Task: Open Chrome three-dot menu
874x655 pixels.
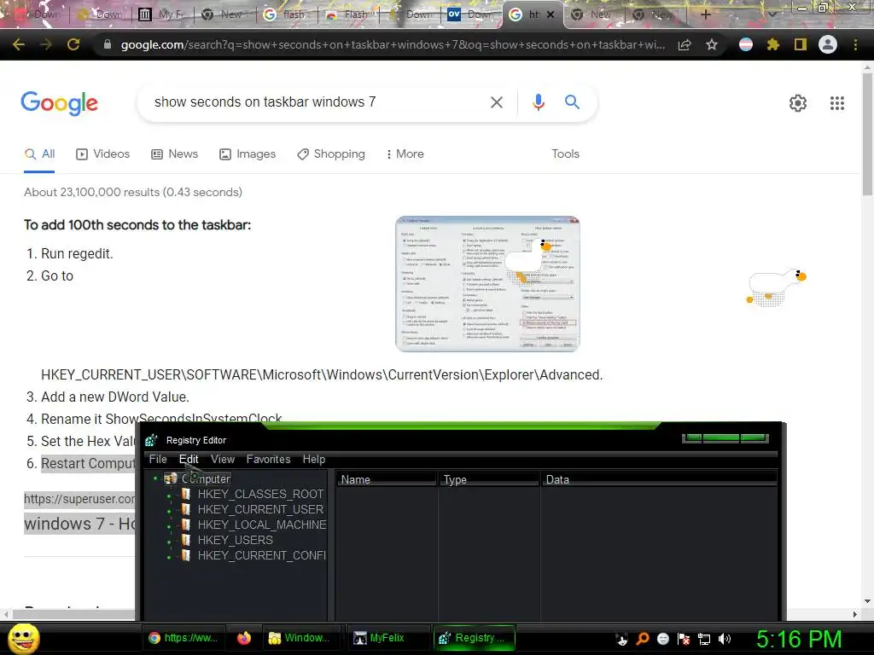Action: coord(855,44)
